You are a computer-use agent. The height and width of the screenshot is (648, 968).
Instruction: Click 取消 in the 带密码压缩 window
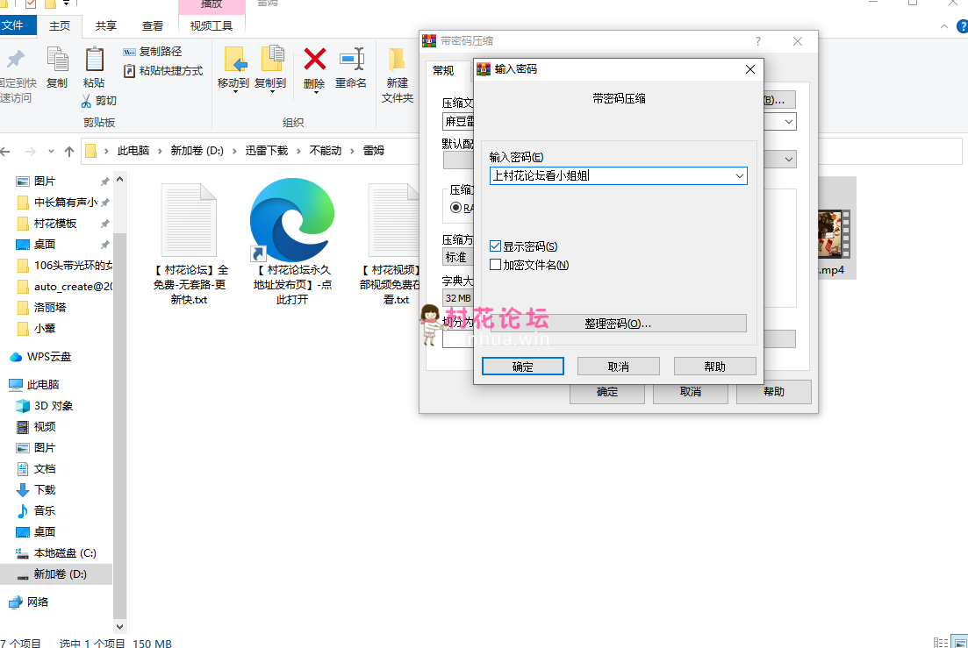click(x=690, y=392)
